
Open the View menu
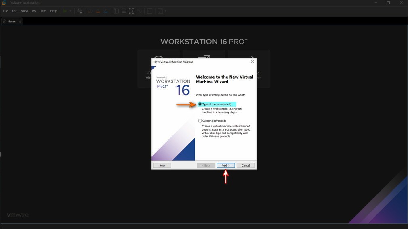point(25,11)
